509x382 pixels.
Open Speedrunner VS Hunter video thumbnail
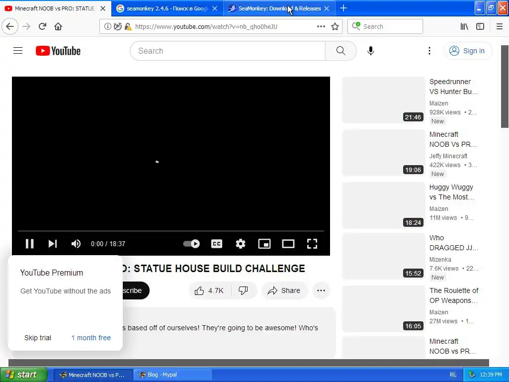383,99
